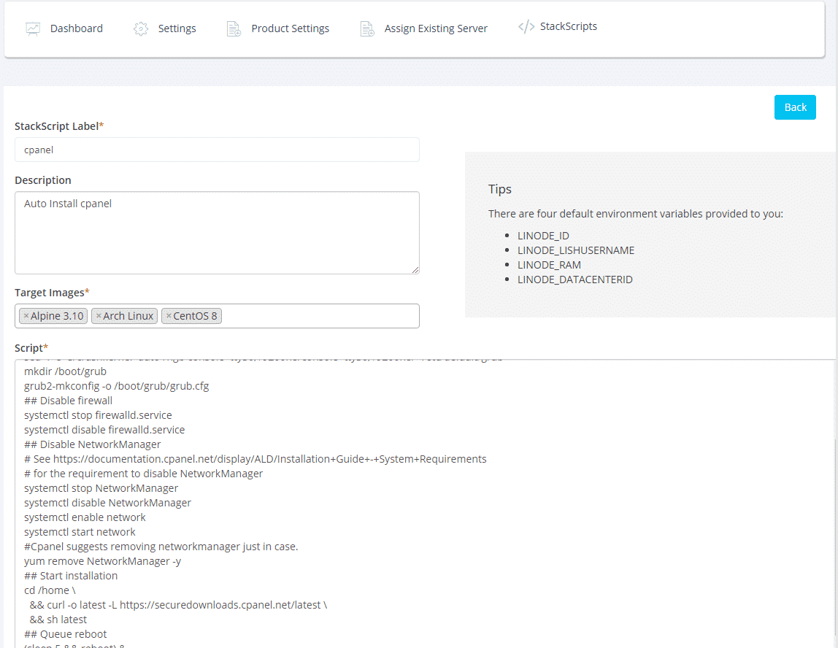The image size is (838, 648).
Task: Click the documentation.cpanel.net URL line
Action: point(255,459)
